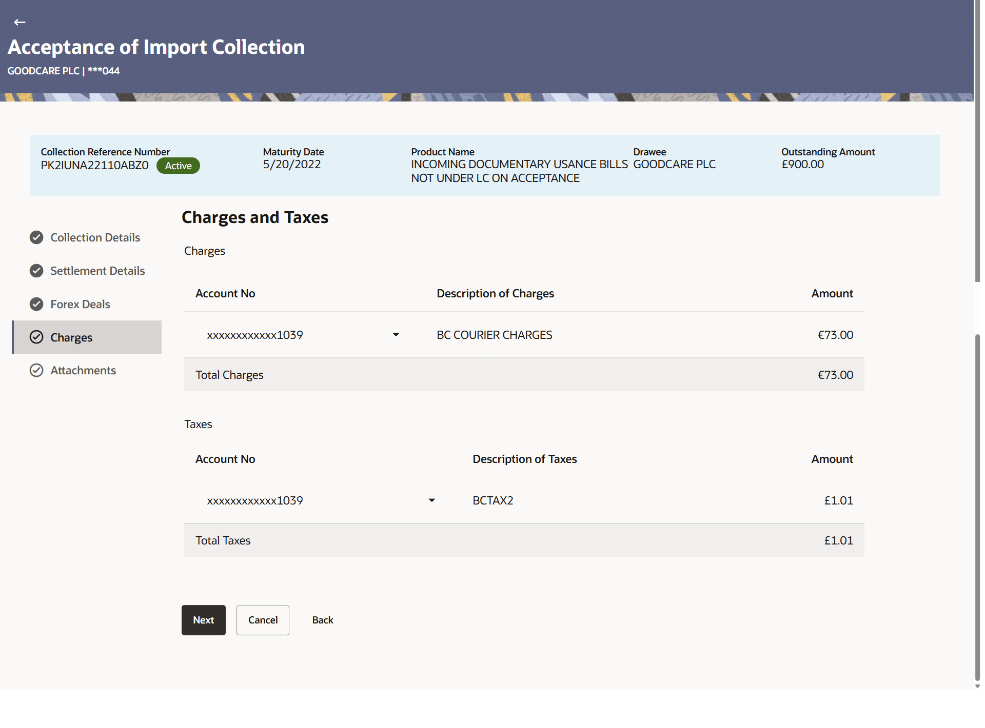Click the green Active status badge
The image size is (985, 728).
point(178,166)
